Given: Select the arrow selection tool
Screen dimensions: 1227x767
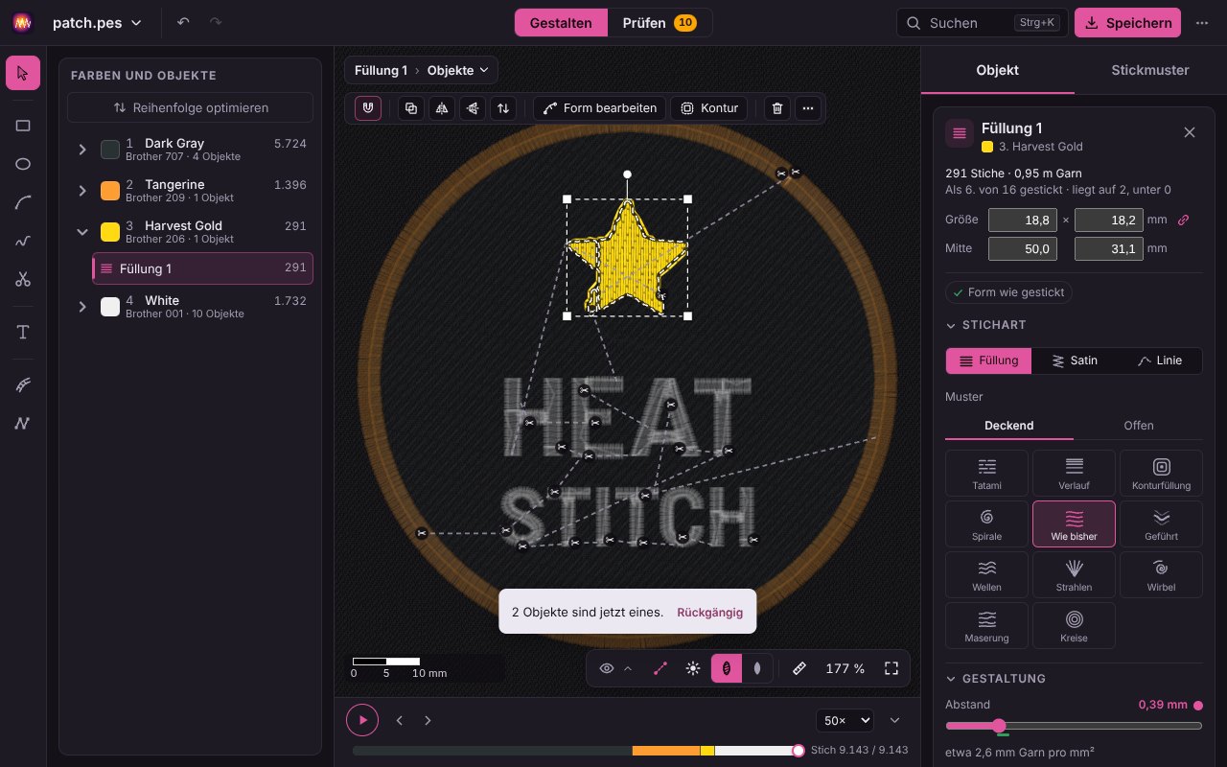Looking at the screenshot, I should point(23,73).
